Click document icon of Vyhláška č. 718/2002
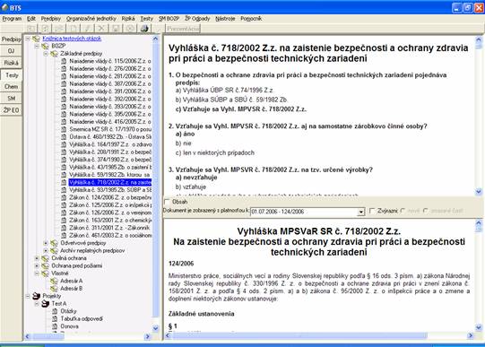Viewport: 485px width, 347px height. pos(64,182)
